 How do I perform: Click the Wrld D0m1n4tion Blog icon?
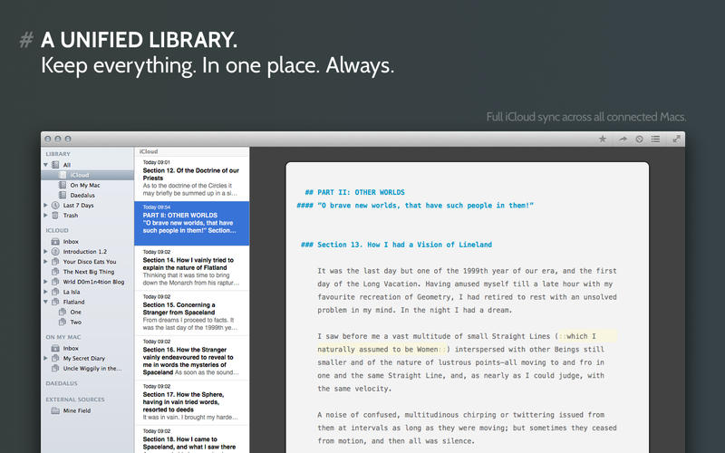[55, 282]
